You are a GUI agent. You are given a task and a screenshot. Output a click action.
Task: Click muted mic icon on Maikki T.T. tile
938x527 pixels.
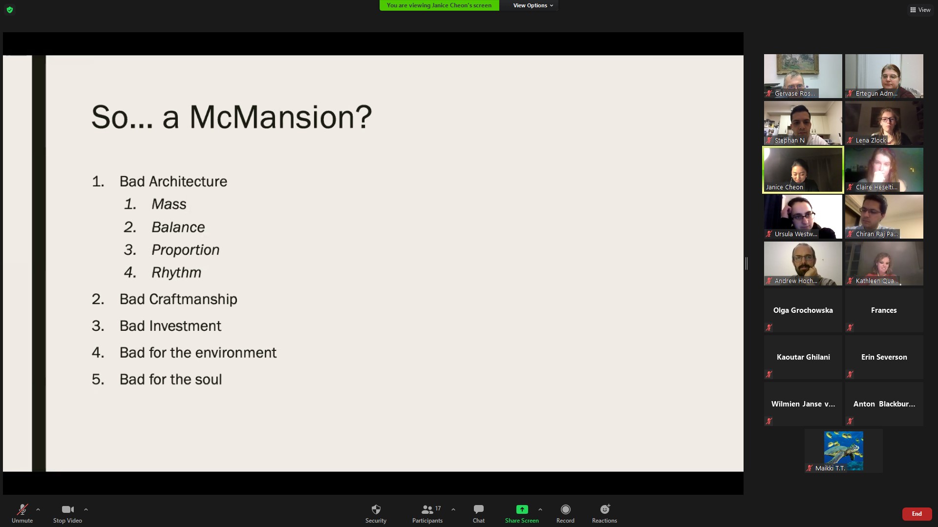[x=810, y=468]
